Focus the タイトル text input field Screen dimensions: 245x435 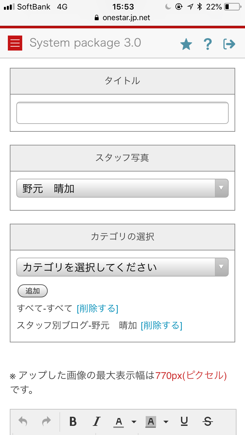pyautogui.click(x=122, y=113)
